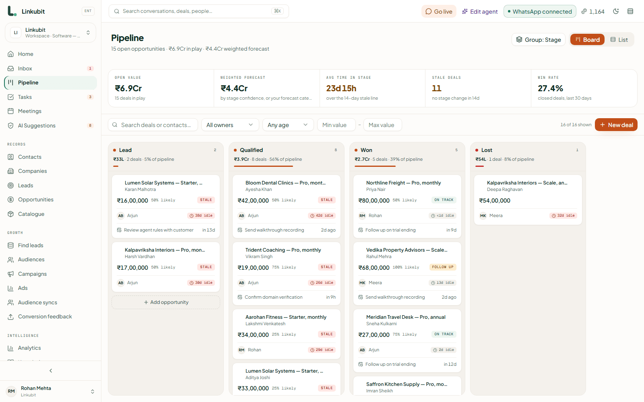Open Campaigns megaphone icon
This screenshot has height=402, width=644.
tap(11, 274)
